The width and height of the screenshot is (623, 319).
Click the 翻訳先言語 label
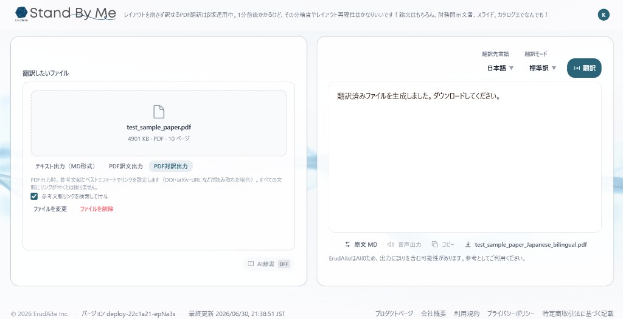[x=495, y=54]
